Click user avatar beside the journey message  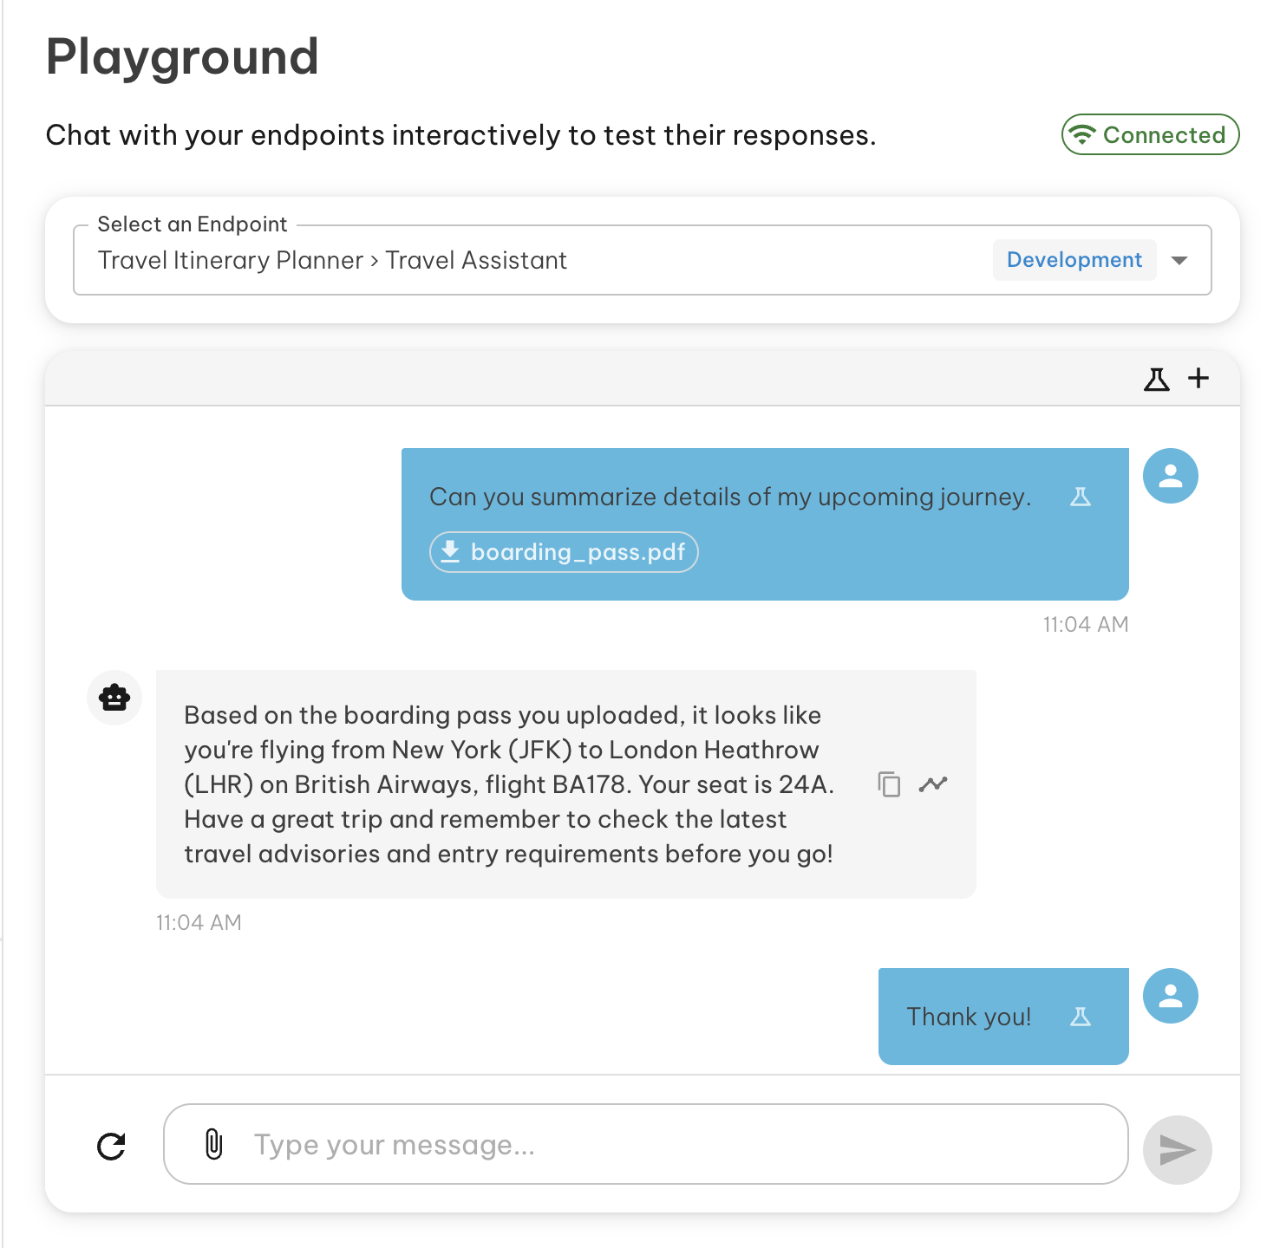point(1170,476)
